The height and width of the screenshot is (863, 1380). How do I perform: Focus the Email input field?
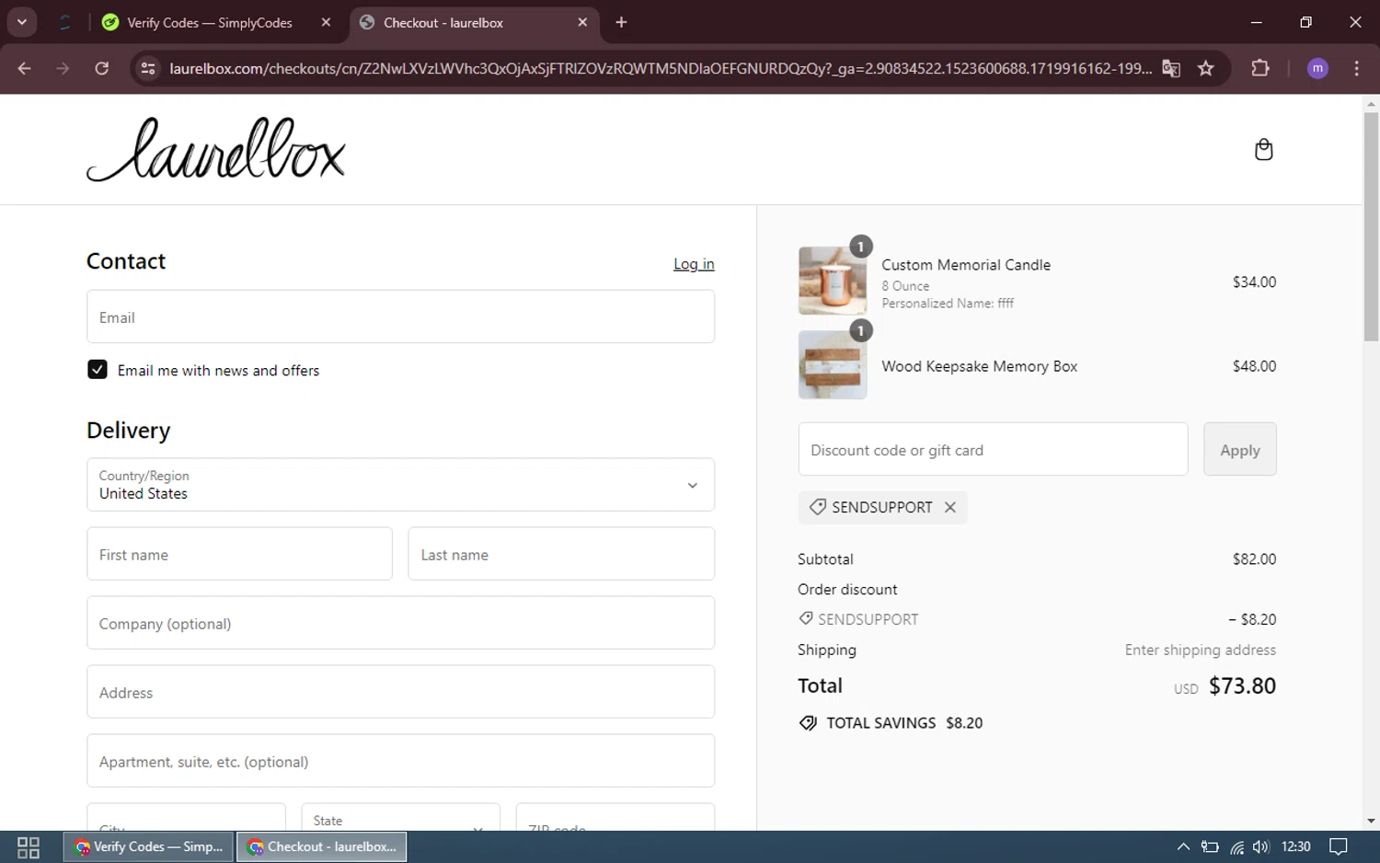pos(400,317)
